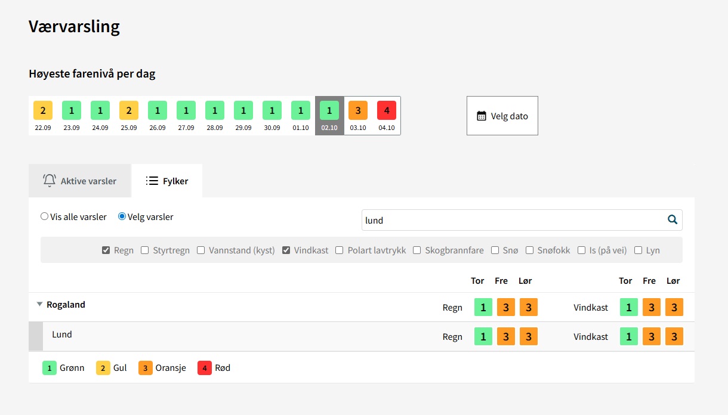Select the Vis alle varsler radio button
Screen dimensions: 728x415
[x=45, y=216]
